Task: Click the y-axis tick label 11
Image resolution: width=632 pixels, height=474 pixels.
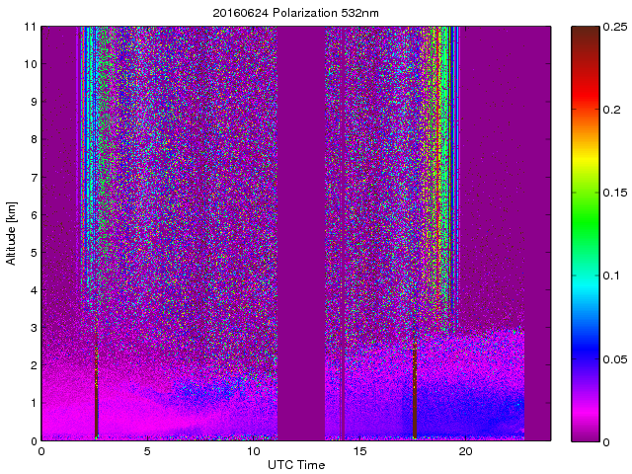Action: click(30, 27)
